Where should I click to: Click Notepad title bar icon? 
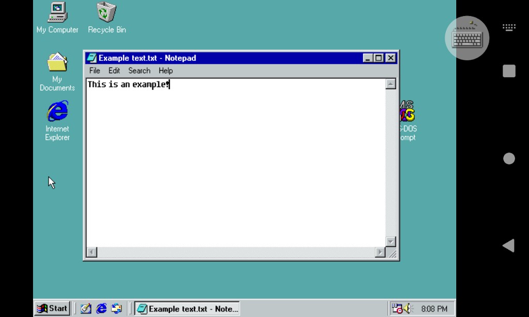coord(92,58)
